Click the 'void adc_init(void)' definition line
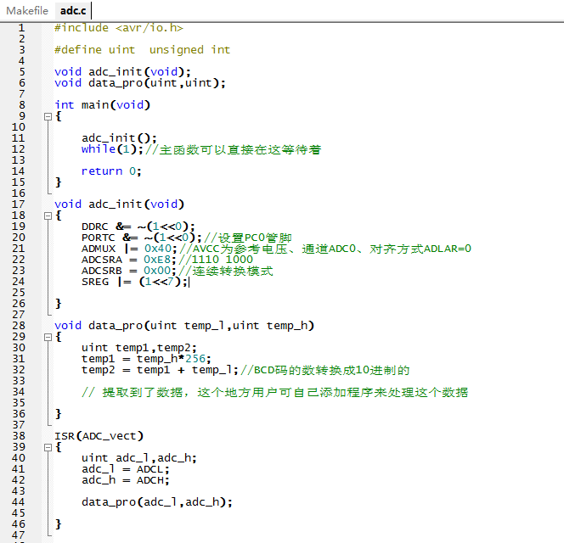 coord(119,204)
